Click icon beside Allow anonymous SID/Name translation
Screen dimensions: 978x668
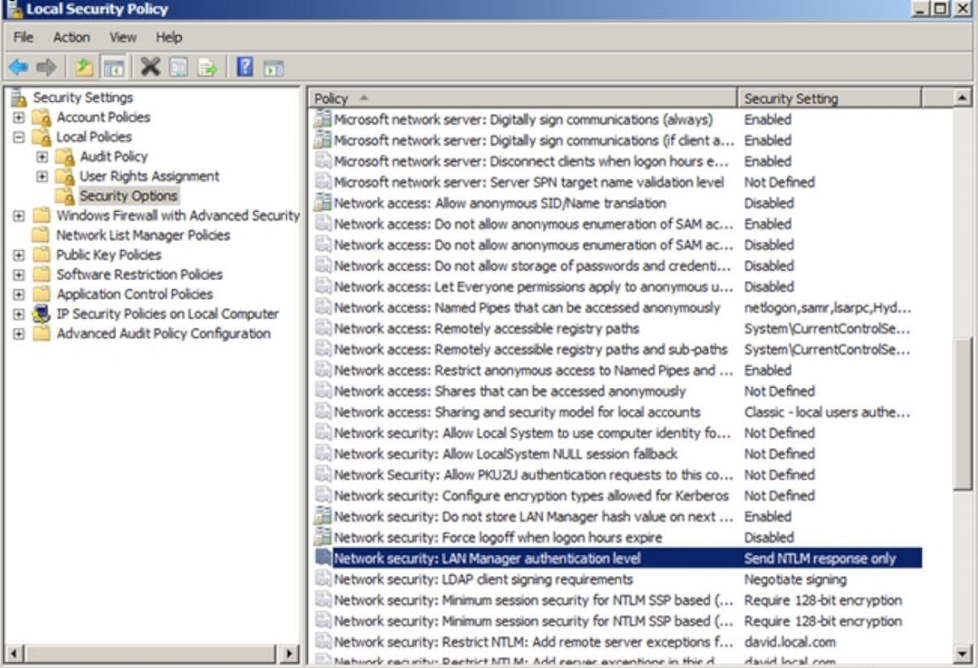(323, 203)
